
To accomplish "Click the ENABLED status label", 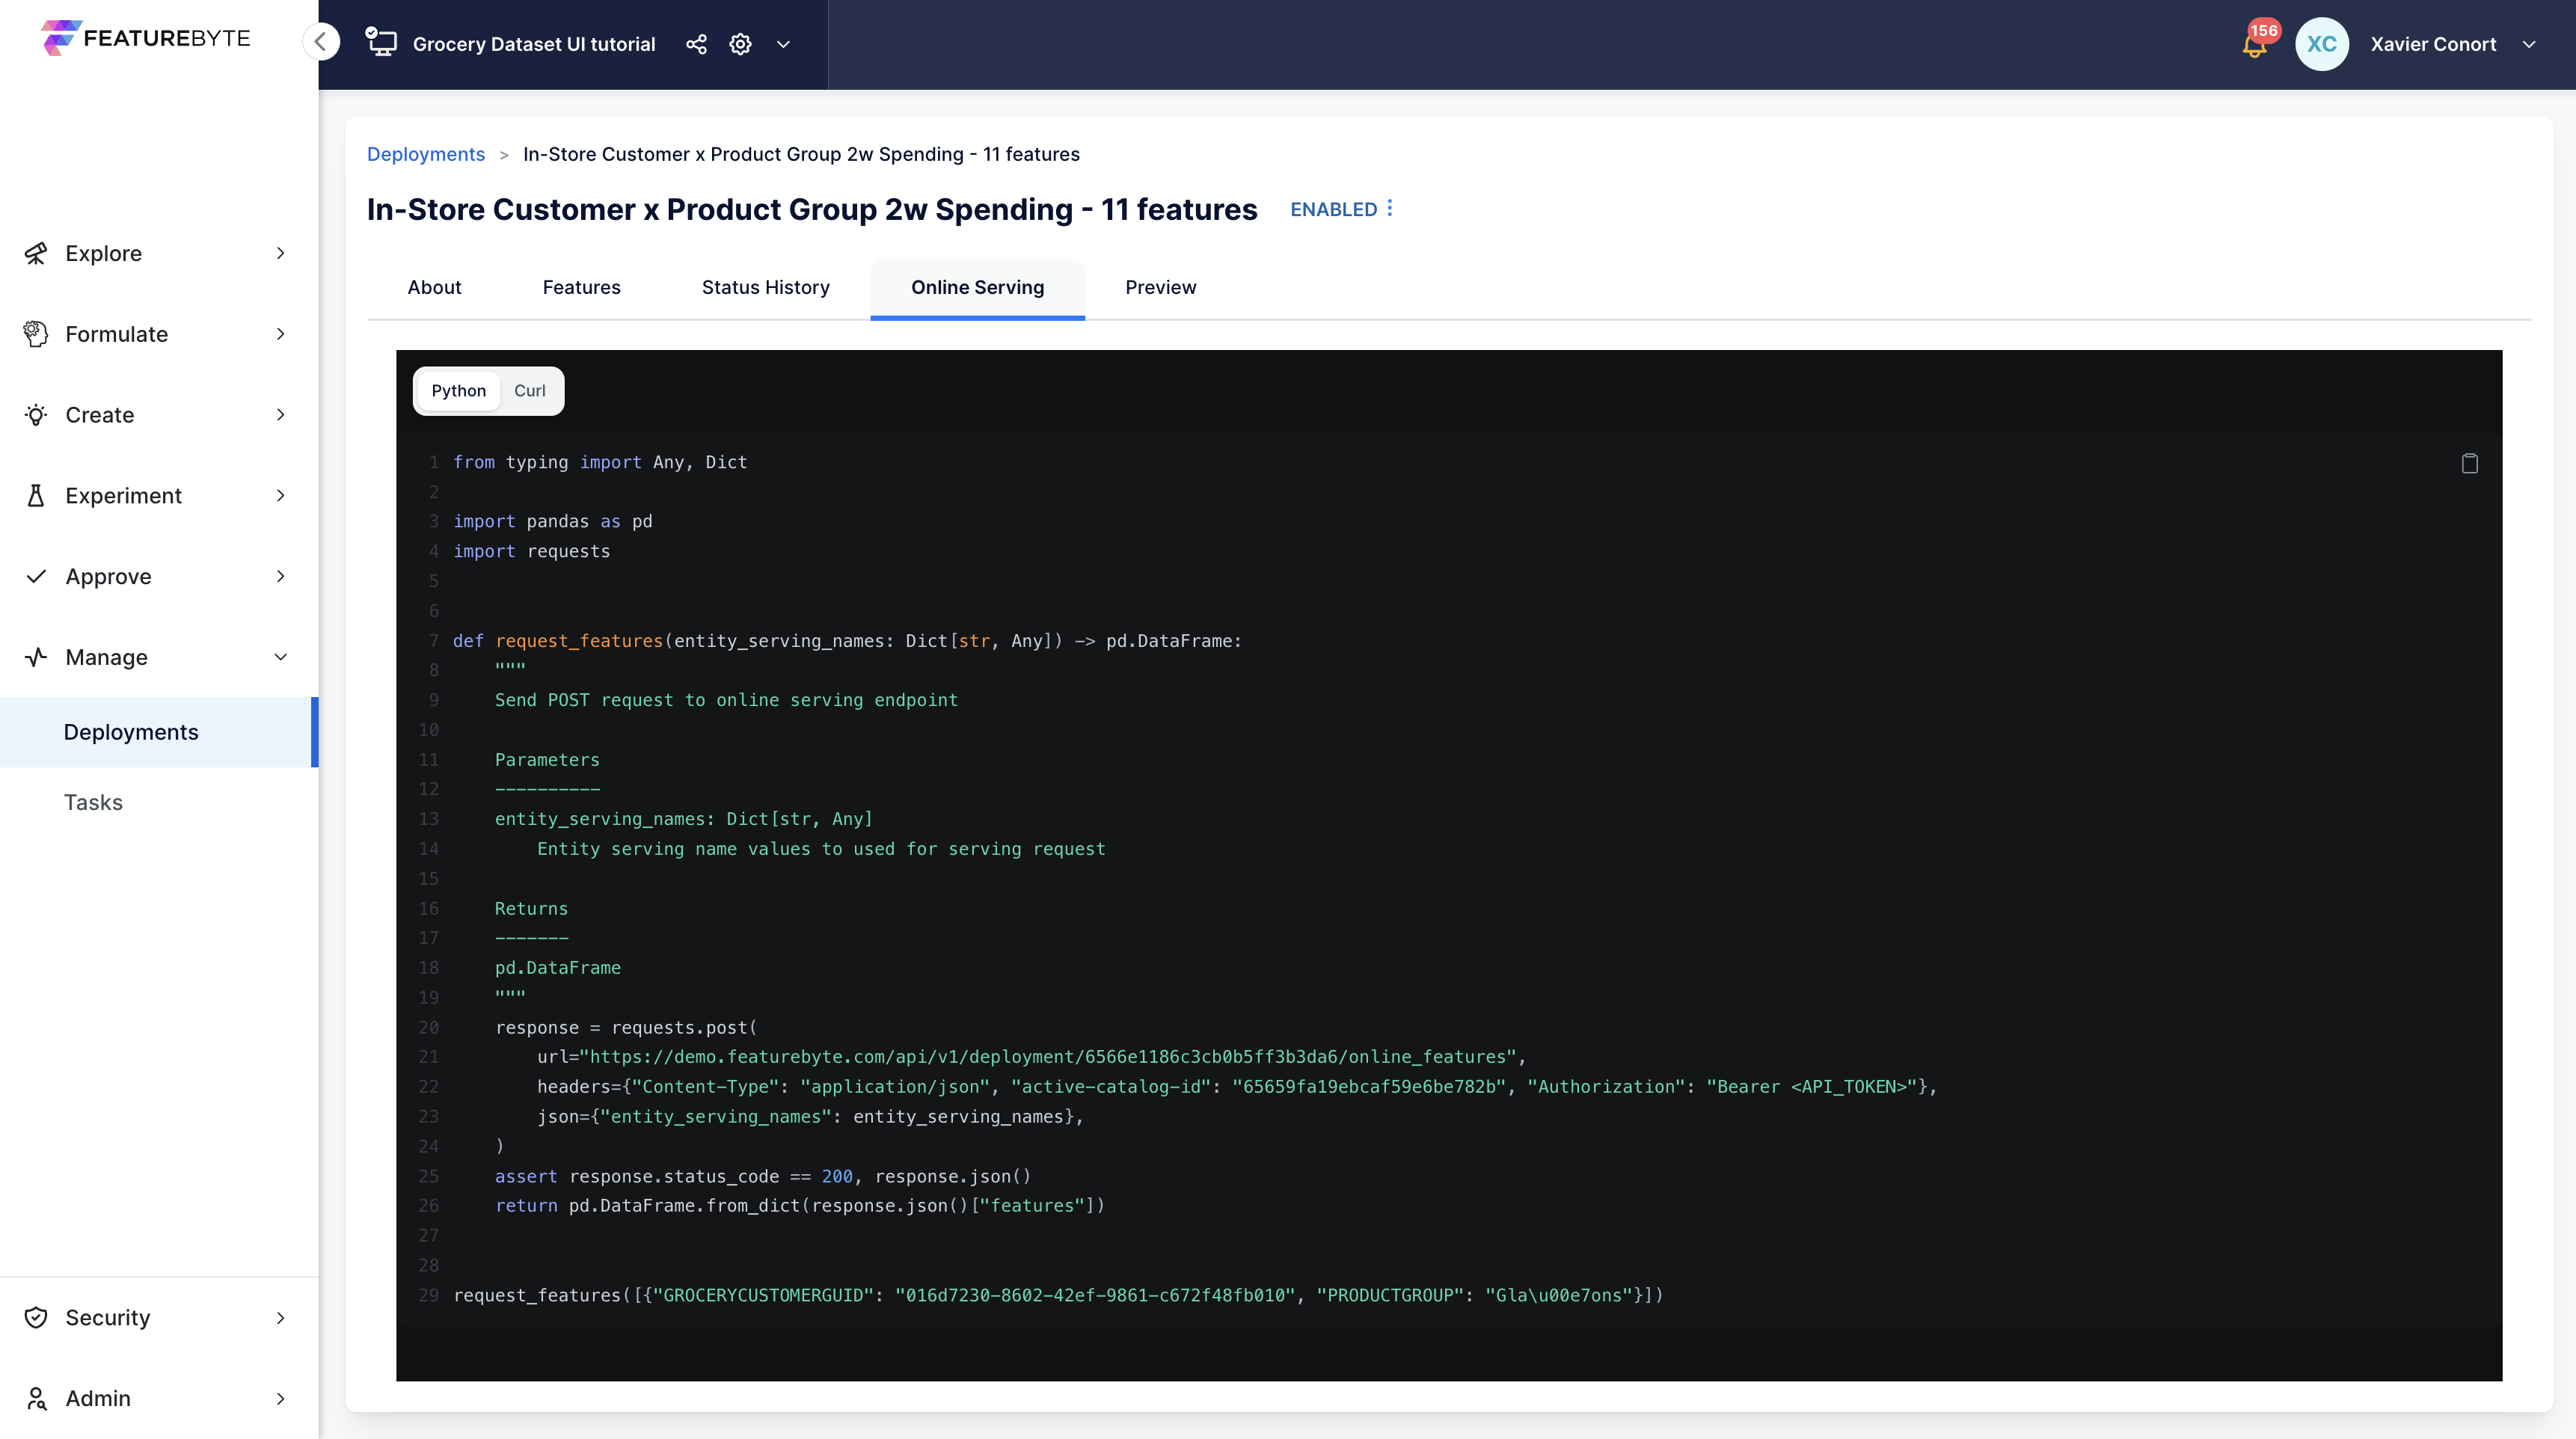I will pyautogui.click(x=1333, y=209).
